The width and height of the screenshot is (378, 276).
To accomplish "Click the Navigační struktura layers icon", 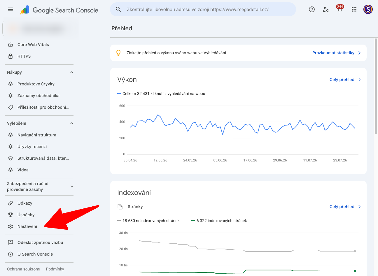I will (x=10, y=135).
